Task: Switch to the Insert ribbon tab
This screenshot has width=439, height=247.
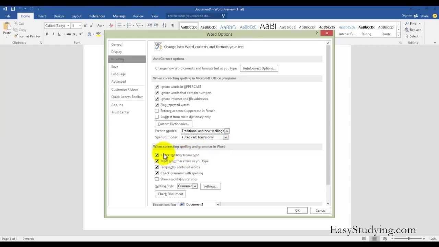Action: tap(41, 16)
